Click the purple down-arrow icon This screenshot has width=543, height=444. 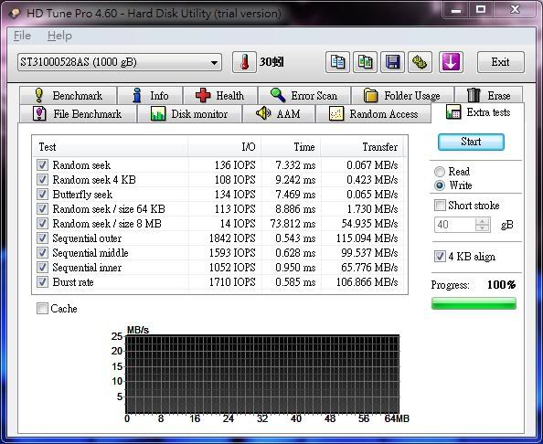point(451,62)
